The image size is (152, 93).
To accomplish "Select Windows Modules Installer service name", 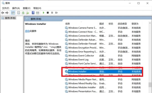I will [82, 87].
